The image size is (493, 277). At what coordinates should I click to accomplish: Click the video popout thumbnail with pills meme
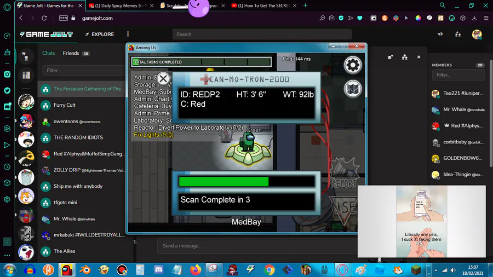coord(421,221)
